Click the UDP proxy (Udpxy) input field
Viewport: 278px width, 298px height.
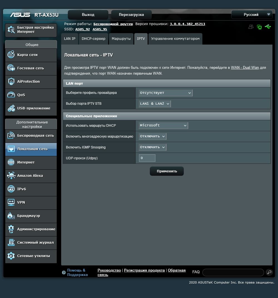(x=147, y=158)
